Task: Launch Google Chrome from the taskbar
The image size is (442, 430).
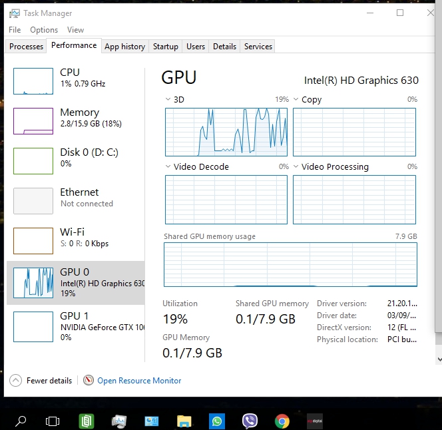Action: point(282,421)
